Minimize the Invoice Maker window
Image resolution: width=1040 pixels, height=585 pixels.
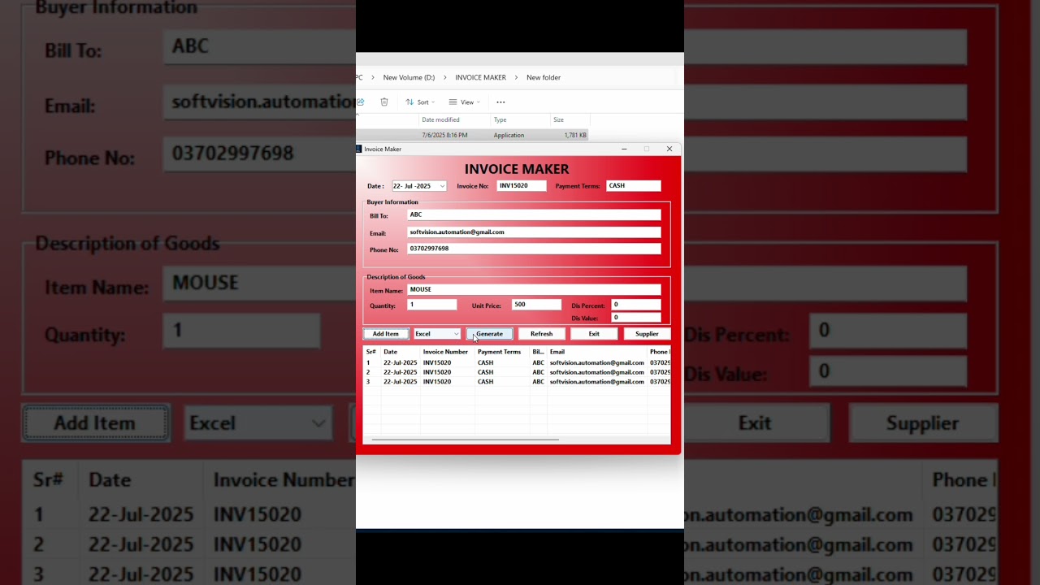click(x=624, y=149)
